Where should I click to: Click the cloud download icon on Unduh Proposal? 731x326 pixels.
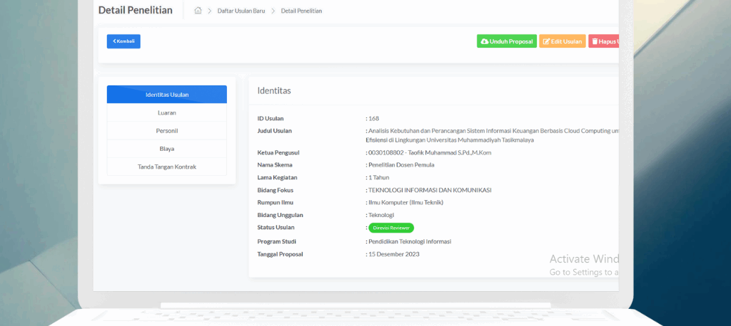(x=485, y=41)
